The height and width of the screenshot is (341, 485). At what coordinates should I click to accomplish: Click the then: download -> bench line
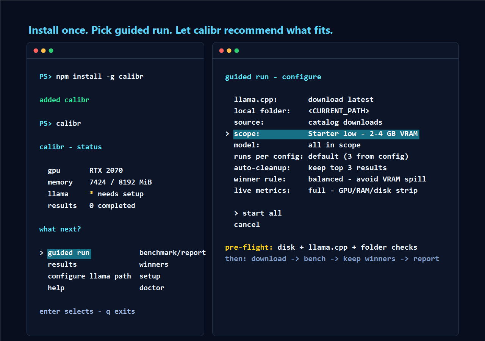tap(332, 259)
